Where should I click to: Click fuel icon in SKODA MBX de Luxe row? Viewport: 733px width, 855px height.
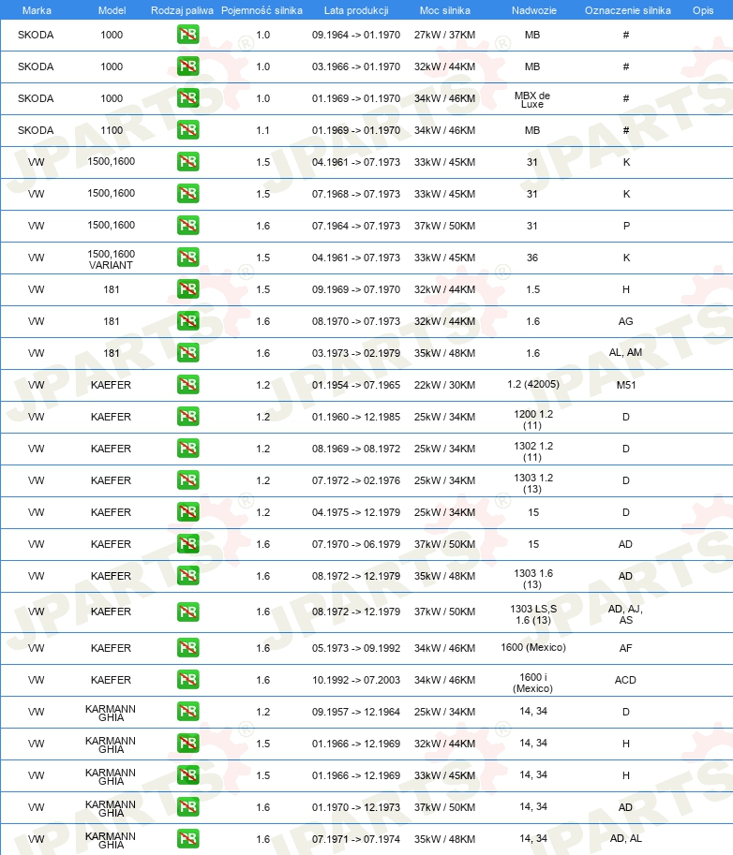[187, 98]
